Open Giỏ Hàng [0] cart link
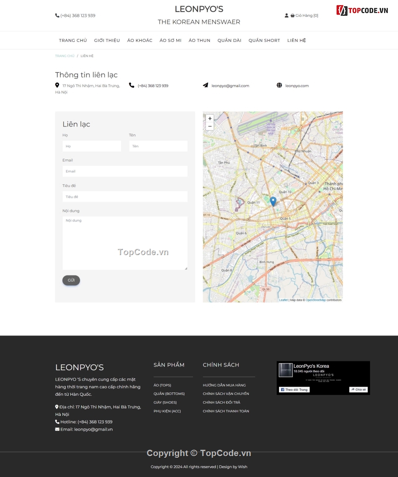 [307, 15]
